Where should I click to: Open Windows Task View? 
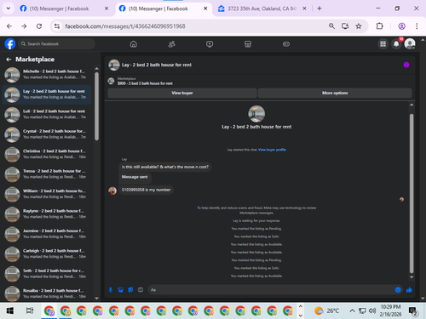(30, 310)
